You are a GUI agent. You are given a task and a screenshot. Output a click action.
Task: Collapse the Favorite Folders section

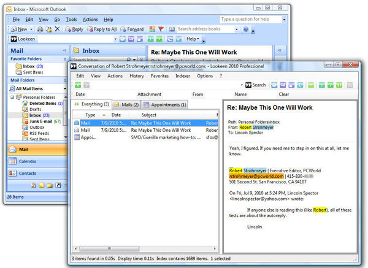pos(65,59)
